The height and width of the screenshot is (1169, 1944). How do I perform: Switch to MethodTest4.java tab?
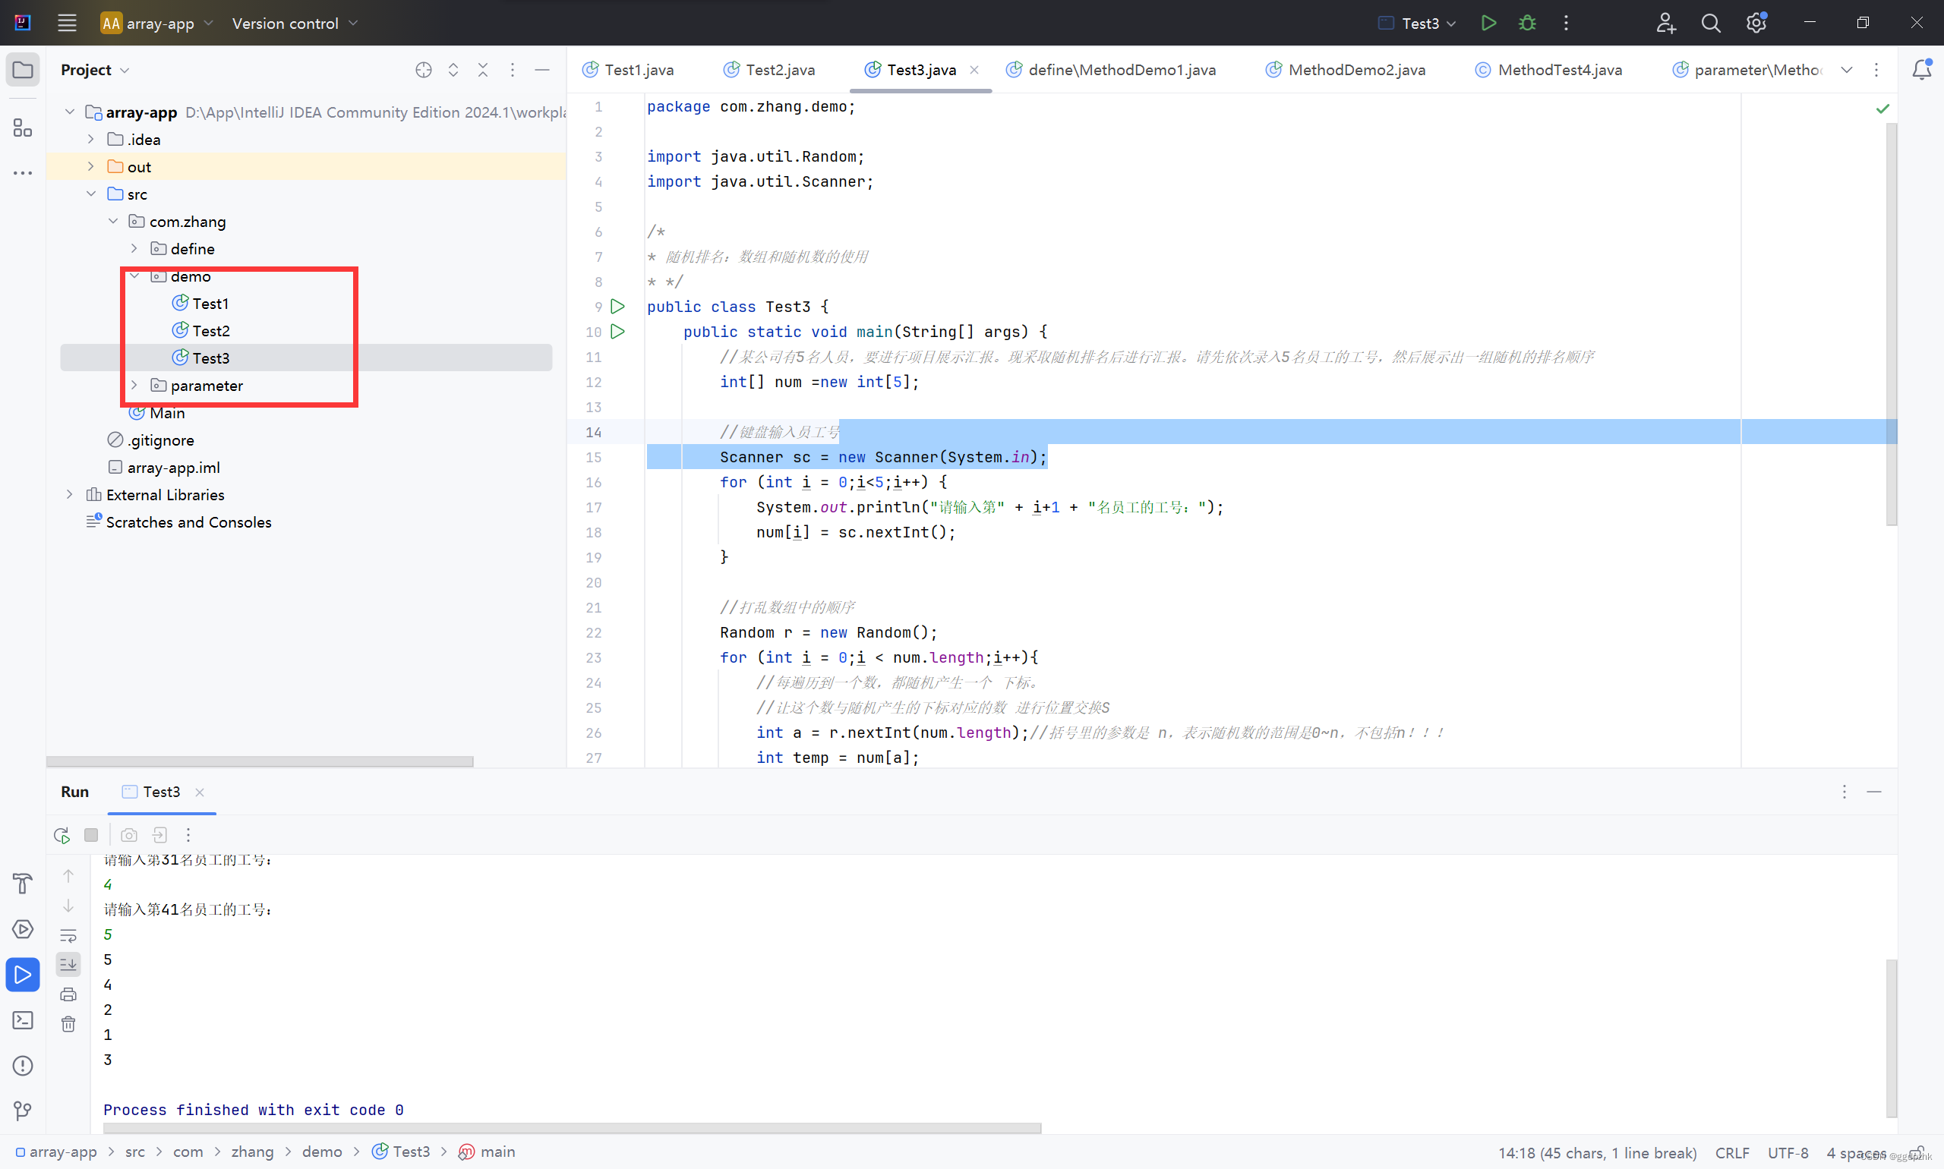(1548, 70)
